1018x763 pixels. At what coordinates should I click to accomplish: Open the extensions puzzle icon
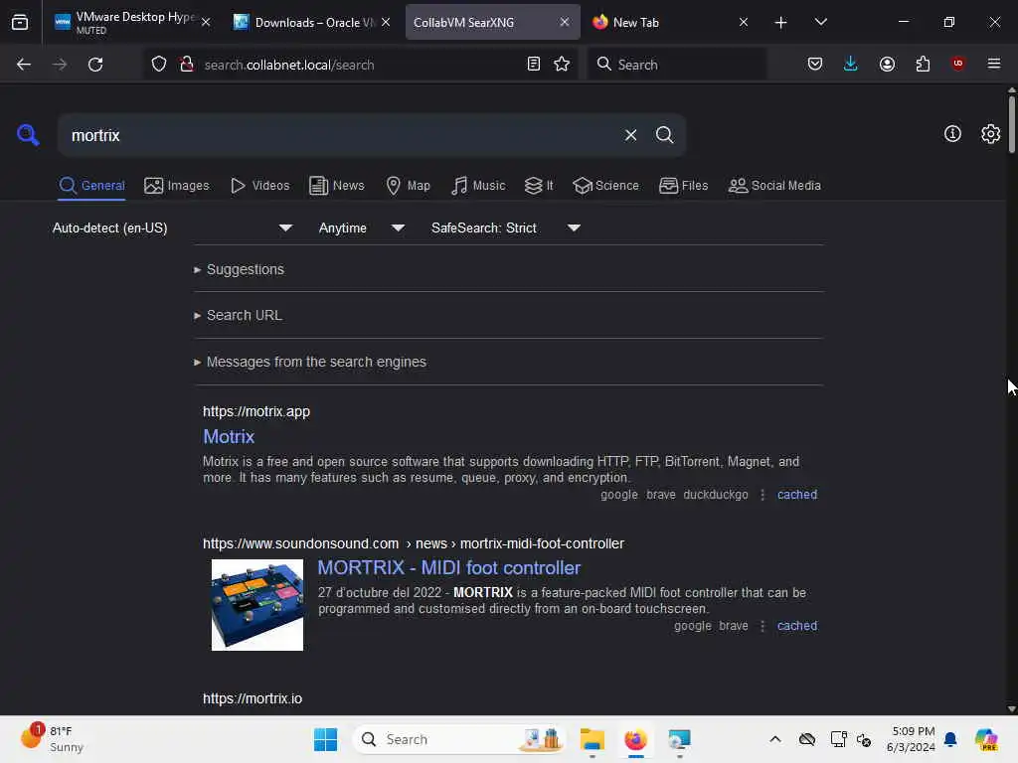coord(923,65)
